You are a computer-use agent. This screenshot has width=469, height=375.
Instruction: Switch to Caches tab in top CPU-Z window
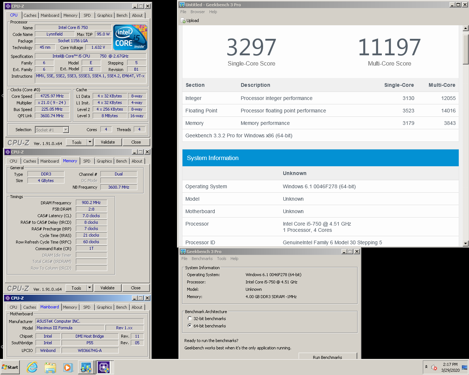click(30, 15)
